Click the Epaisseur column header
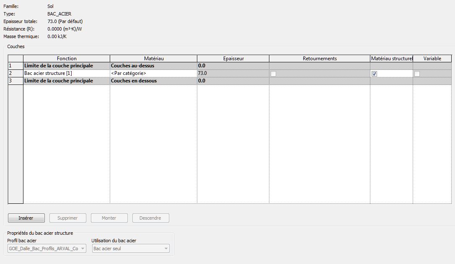This screenshot has height=264, width=455. 233,59
